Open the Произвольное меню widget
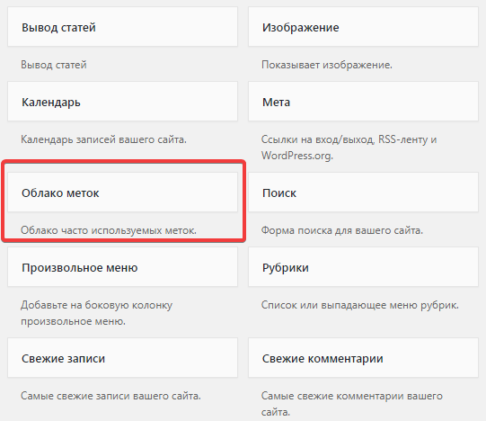This screenshot has width=486, height=421. click(122, 267)
